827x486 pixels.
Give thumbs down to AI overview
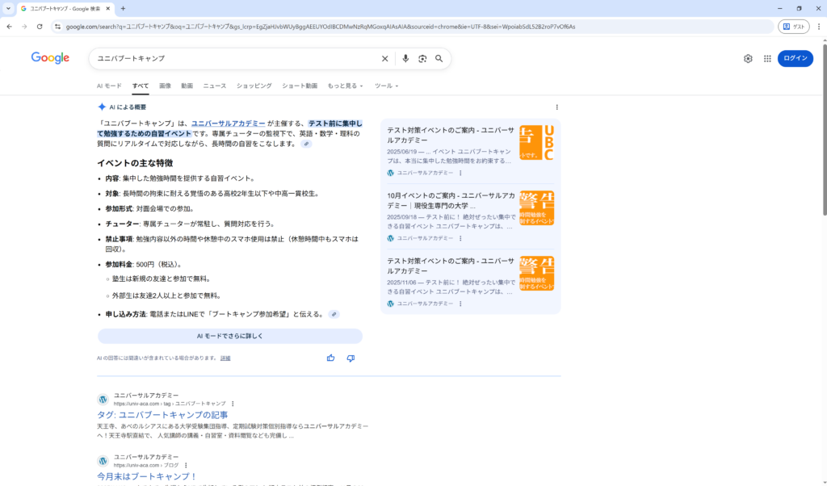click(351, 358)
